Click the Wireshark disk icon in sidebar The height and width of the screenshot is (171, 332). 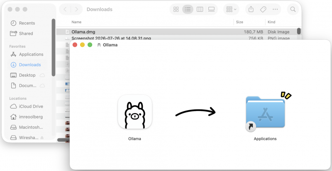click(x=13, y=137)
